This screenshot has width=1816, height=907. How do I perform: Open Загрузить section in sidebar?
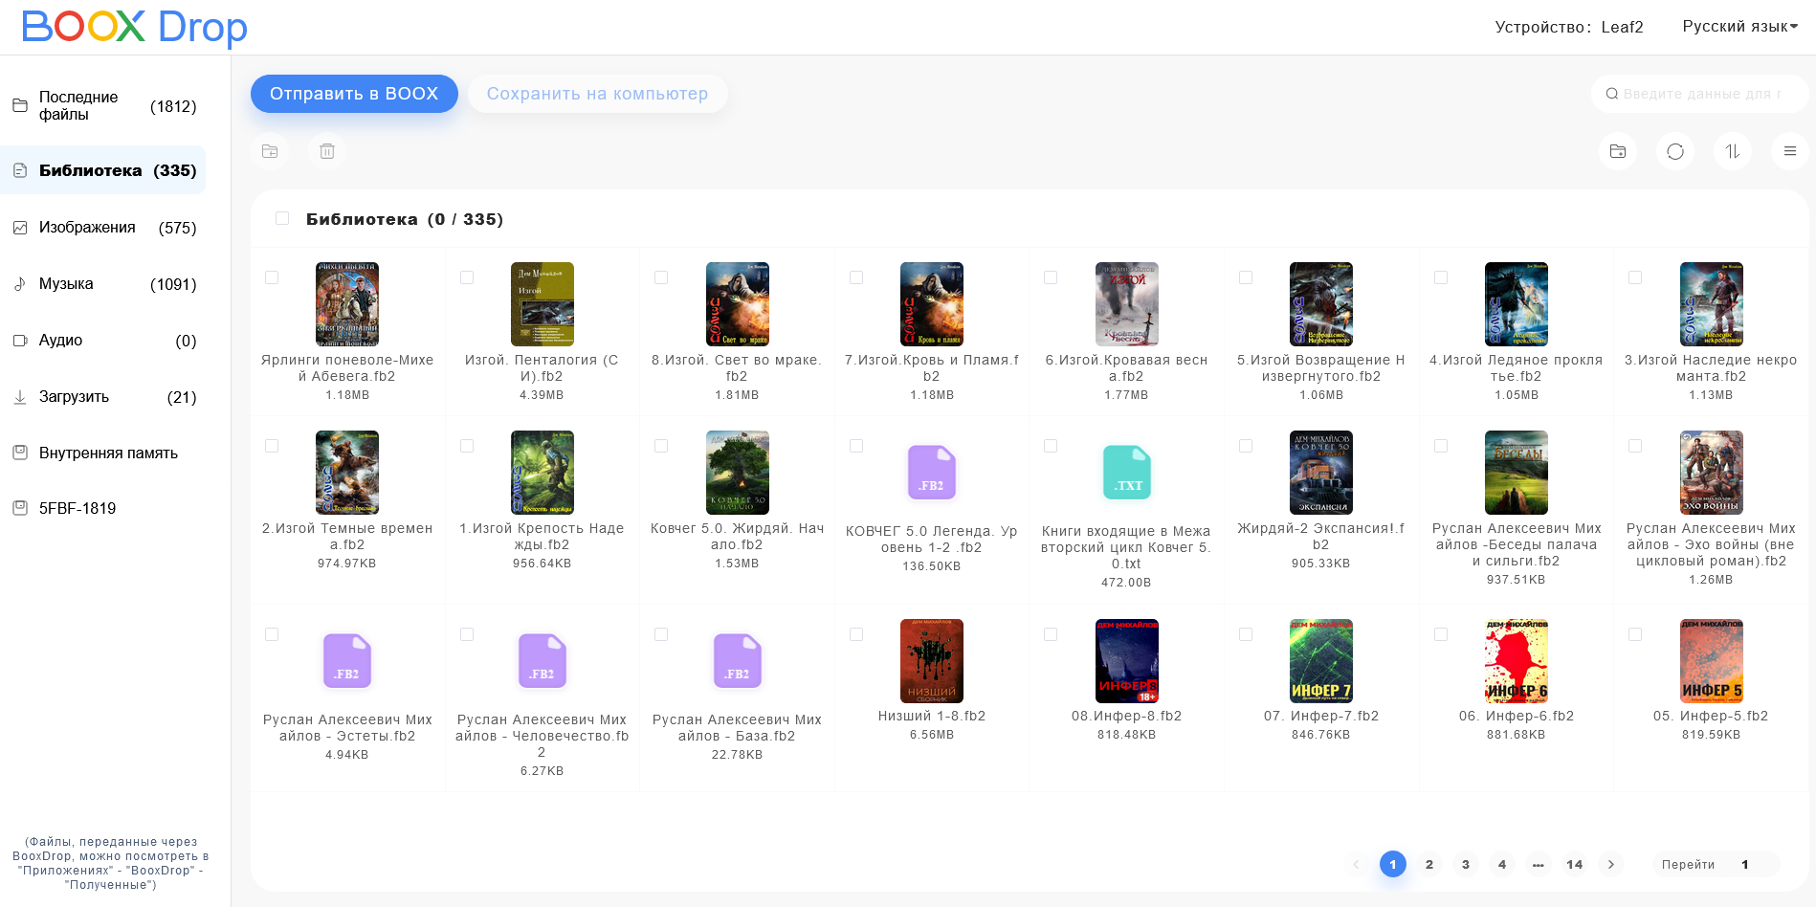tap(103, 397)
